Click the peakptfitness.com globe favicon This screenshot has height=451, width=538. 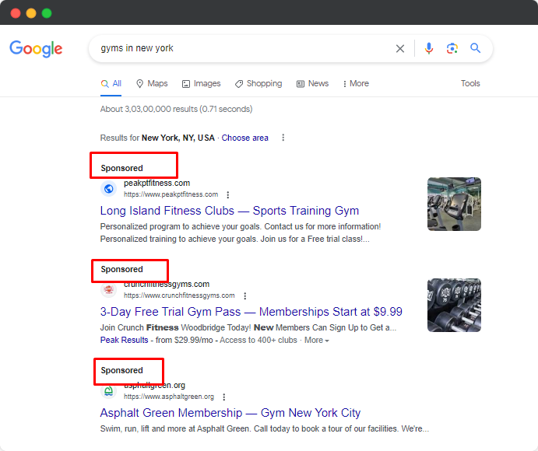pyautogui.click(x=109, y=189)
